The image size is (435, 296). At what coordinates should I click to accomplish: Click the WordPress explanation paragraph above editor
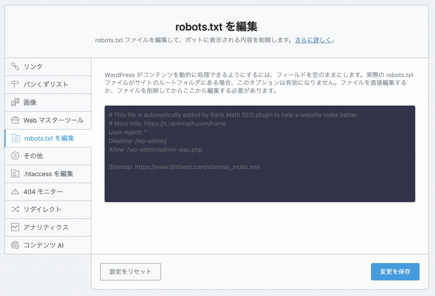click(259, 83)
